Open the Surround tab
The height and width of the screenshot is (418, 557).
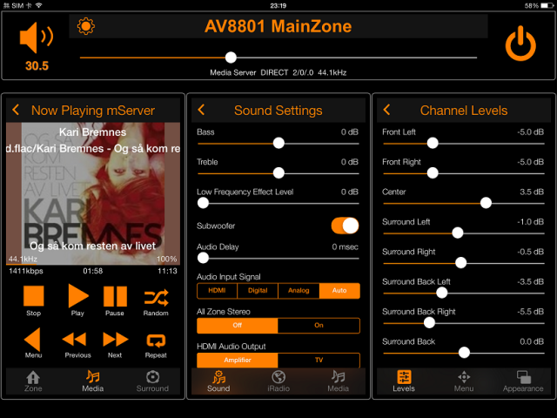tap(152, 381)
